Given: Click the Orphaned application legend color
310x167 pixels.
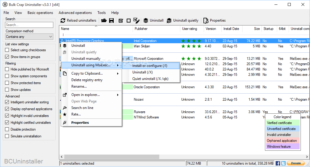Looking at the screenshot, I should (283, 141).
